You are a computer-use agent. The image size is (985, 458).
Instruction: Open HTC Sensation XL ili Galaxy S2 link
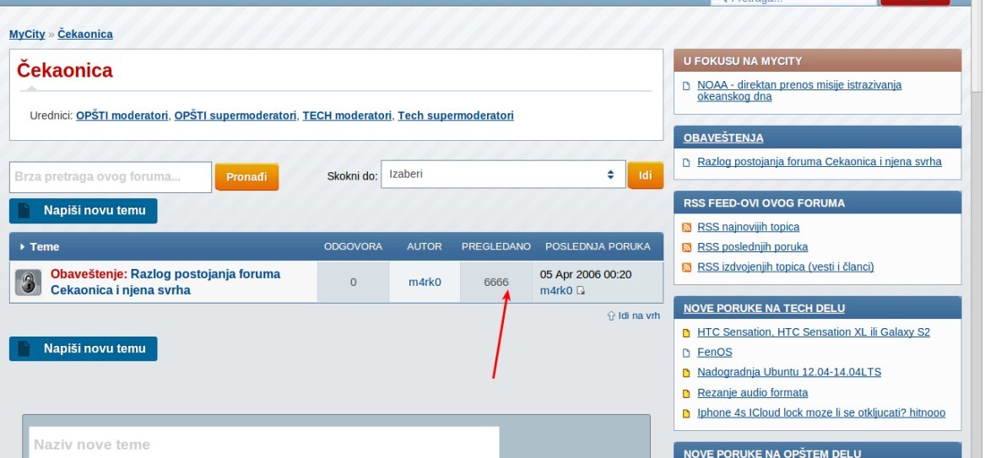click(814, 332)
